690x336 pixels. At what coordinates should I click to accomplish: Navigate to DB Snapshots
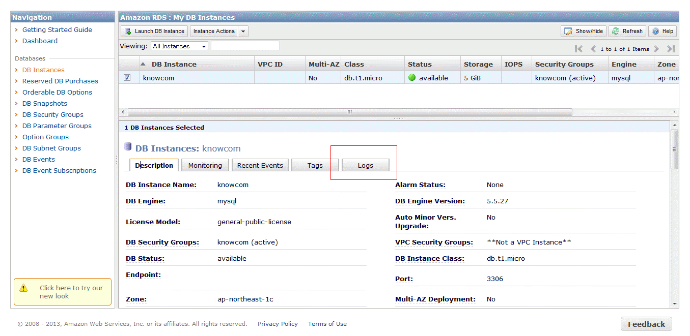coord(45,104)
